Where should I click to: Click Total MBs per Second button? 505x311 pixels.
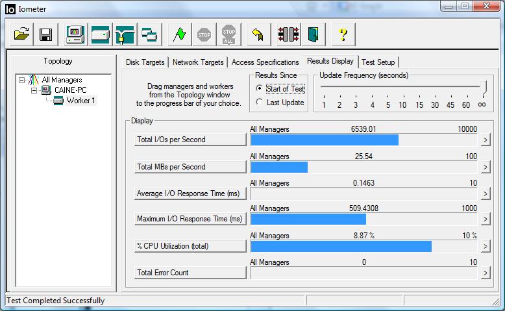pos(190,167)
